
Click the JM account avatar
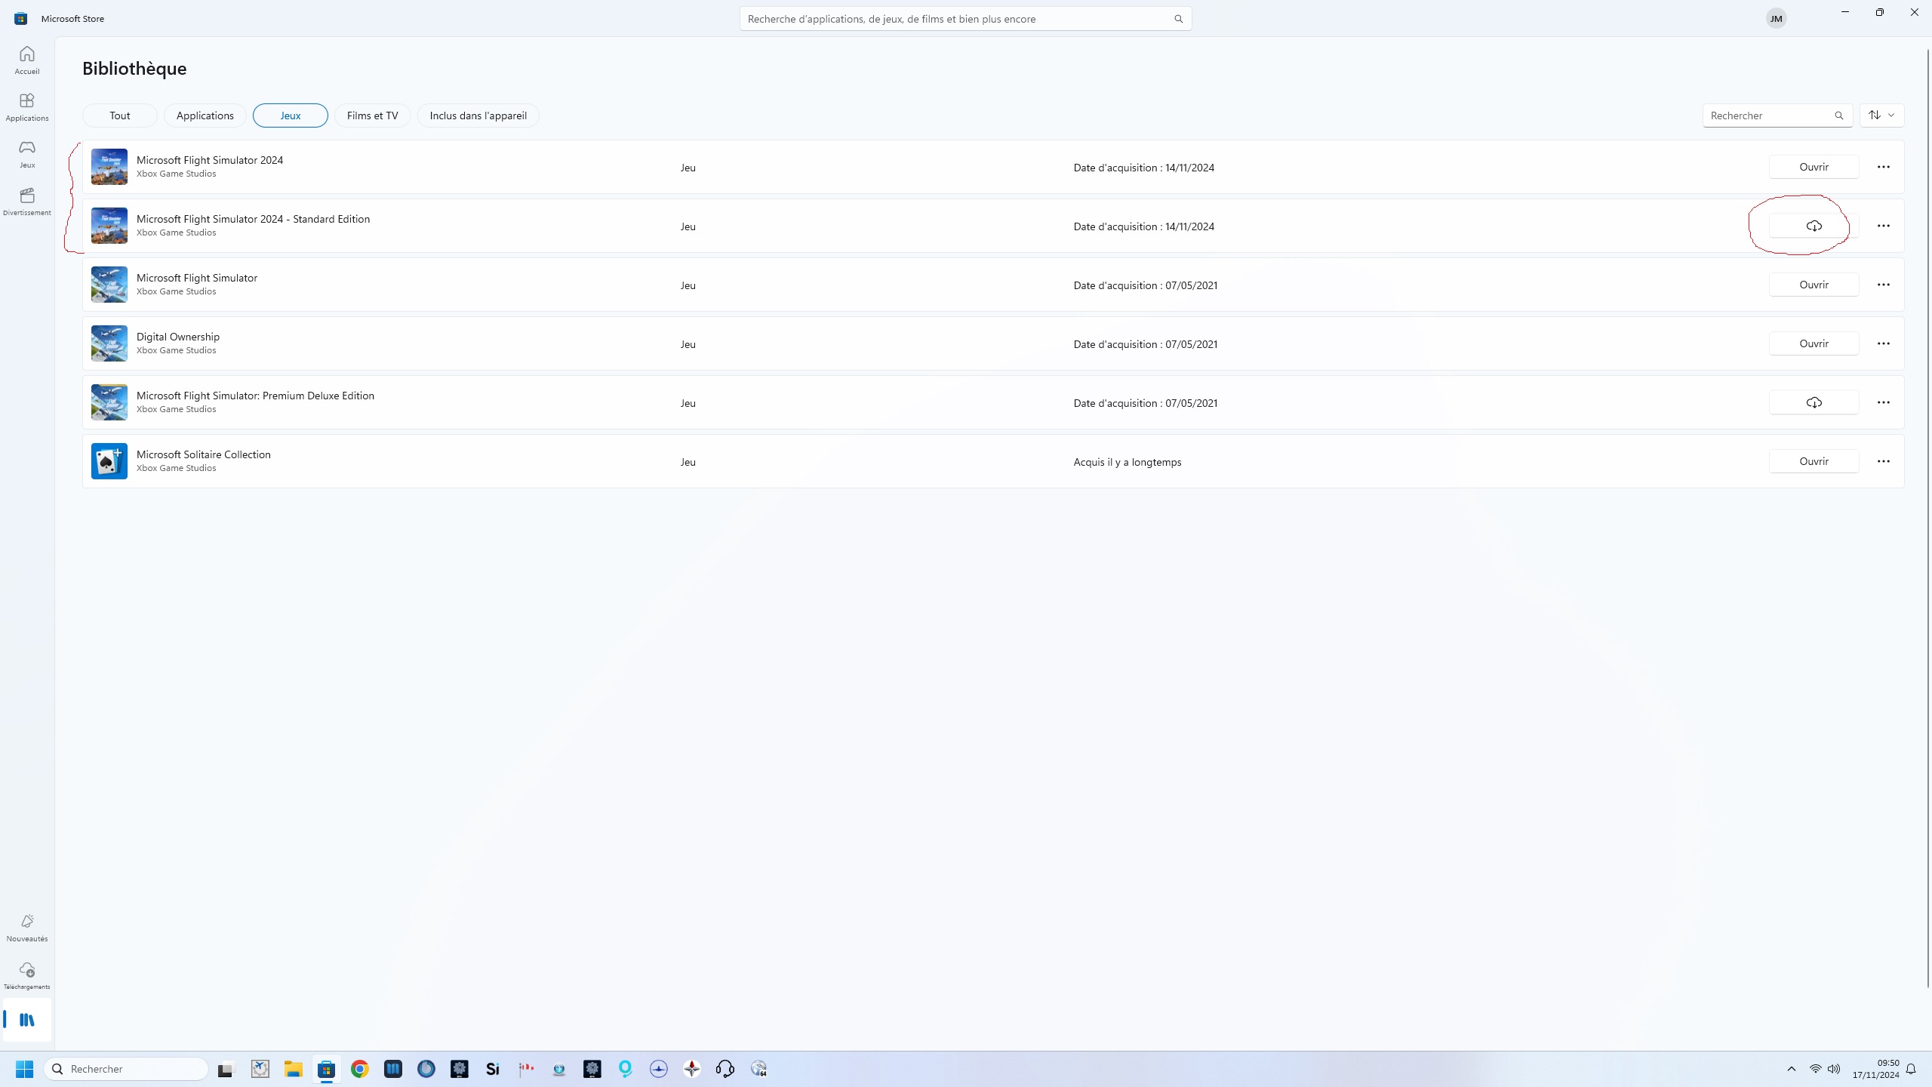point(1776,18)
